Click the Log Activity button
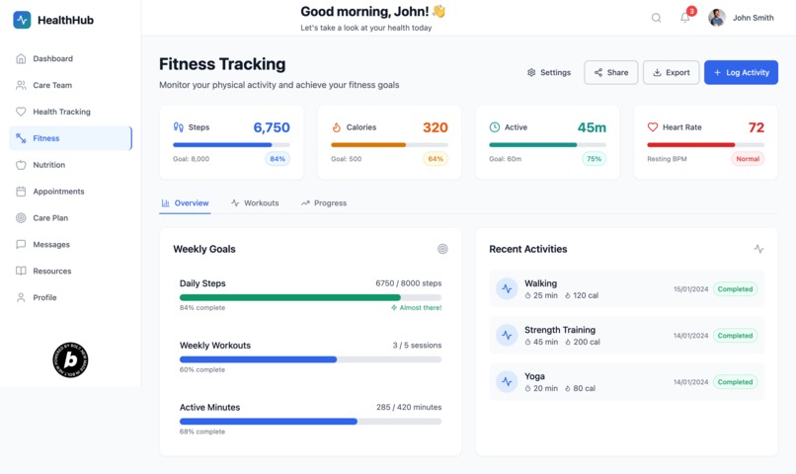This screenshot has width=796, height=474. click(x=741, y=72)
